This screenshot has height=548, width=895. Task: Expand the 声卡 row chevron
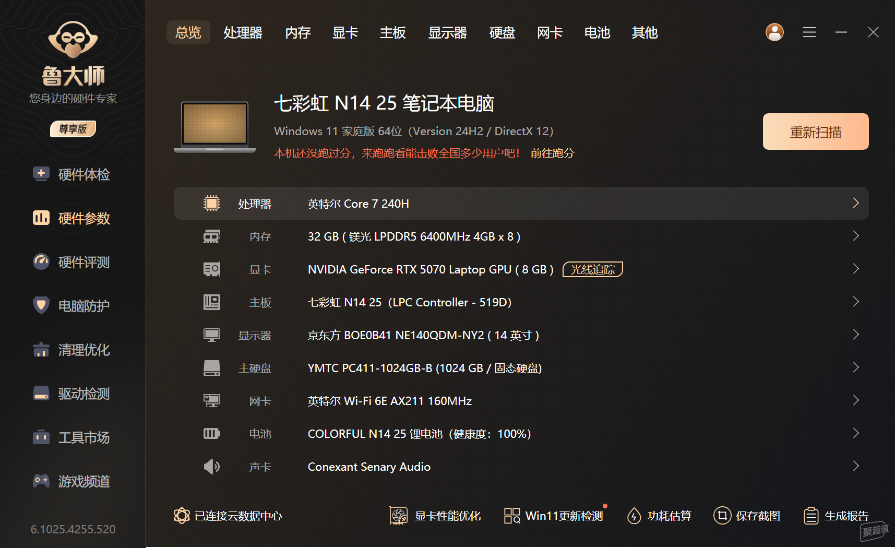coord(856,466)
